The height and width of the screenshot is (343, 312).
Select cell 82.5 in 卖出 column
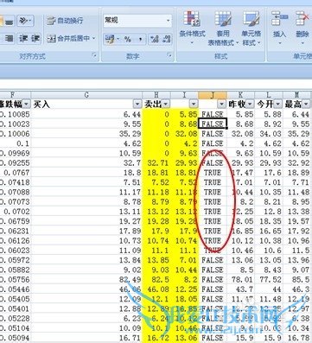[x=156, y=279]
